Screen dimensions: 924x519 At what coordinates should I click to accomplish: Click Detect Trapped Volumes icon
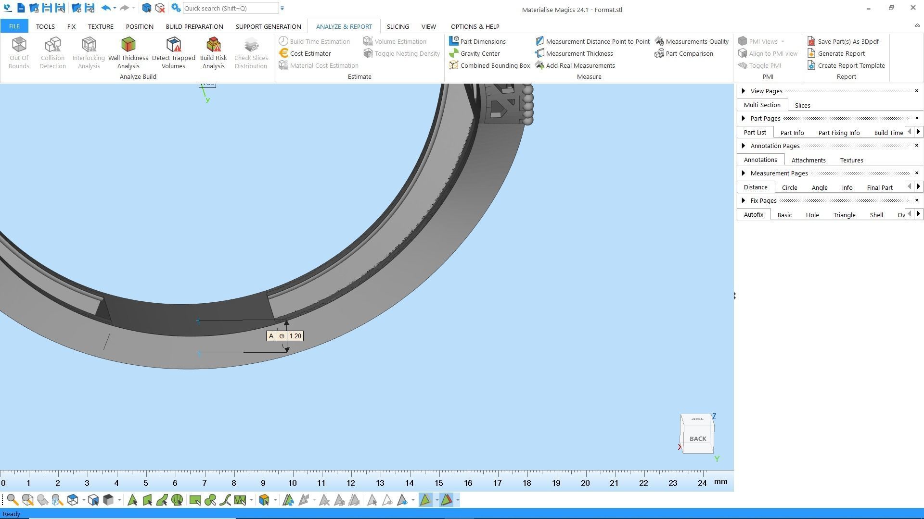(x=173, y=52)
